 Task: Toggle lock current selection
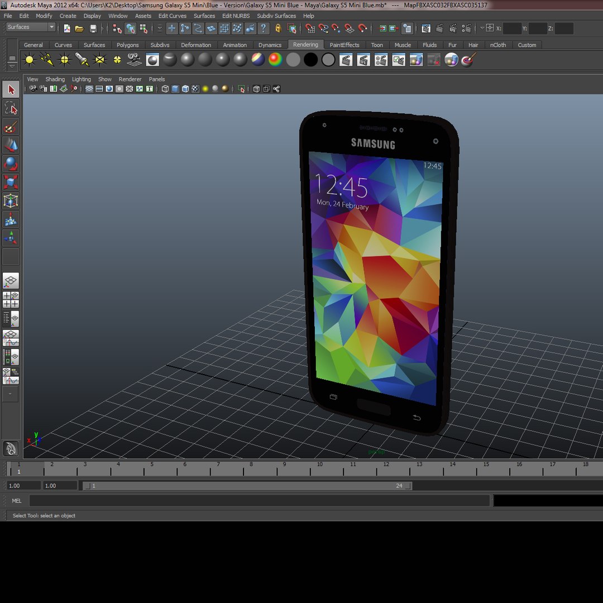pos(278,28)
